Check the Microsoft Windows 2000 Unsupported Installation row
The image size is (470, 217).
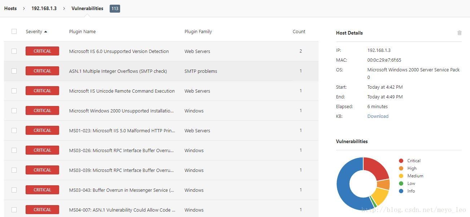tap(14, 111)
